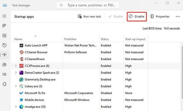Click the Mobile devices icon
183x111 pixels.
21,100
